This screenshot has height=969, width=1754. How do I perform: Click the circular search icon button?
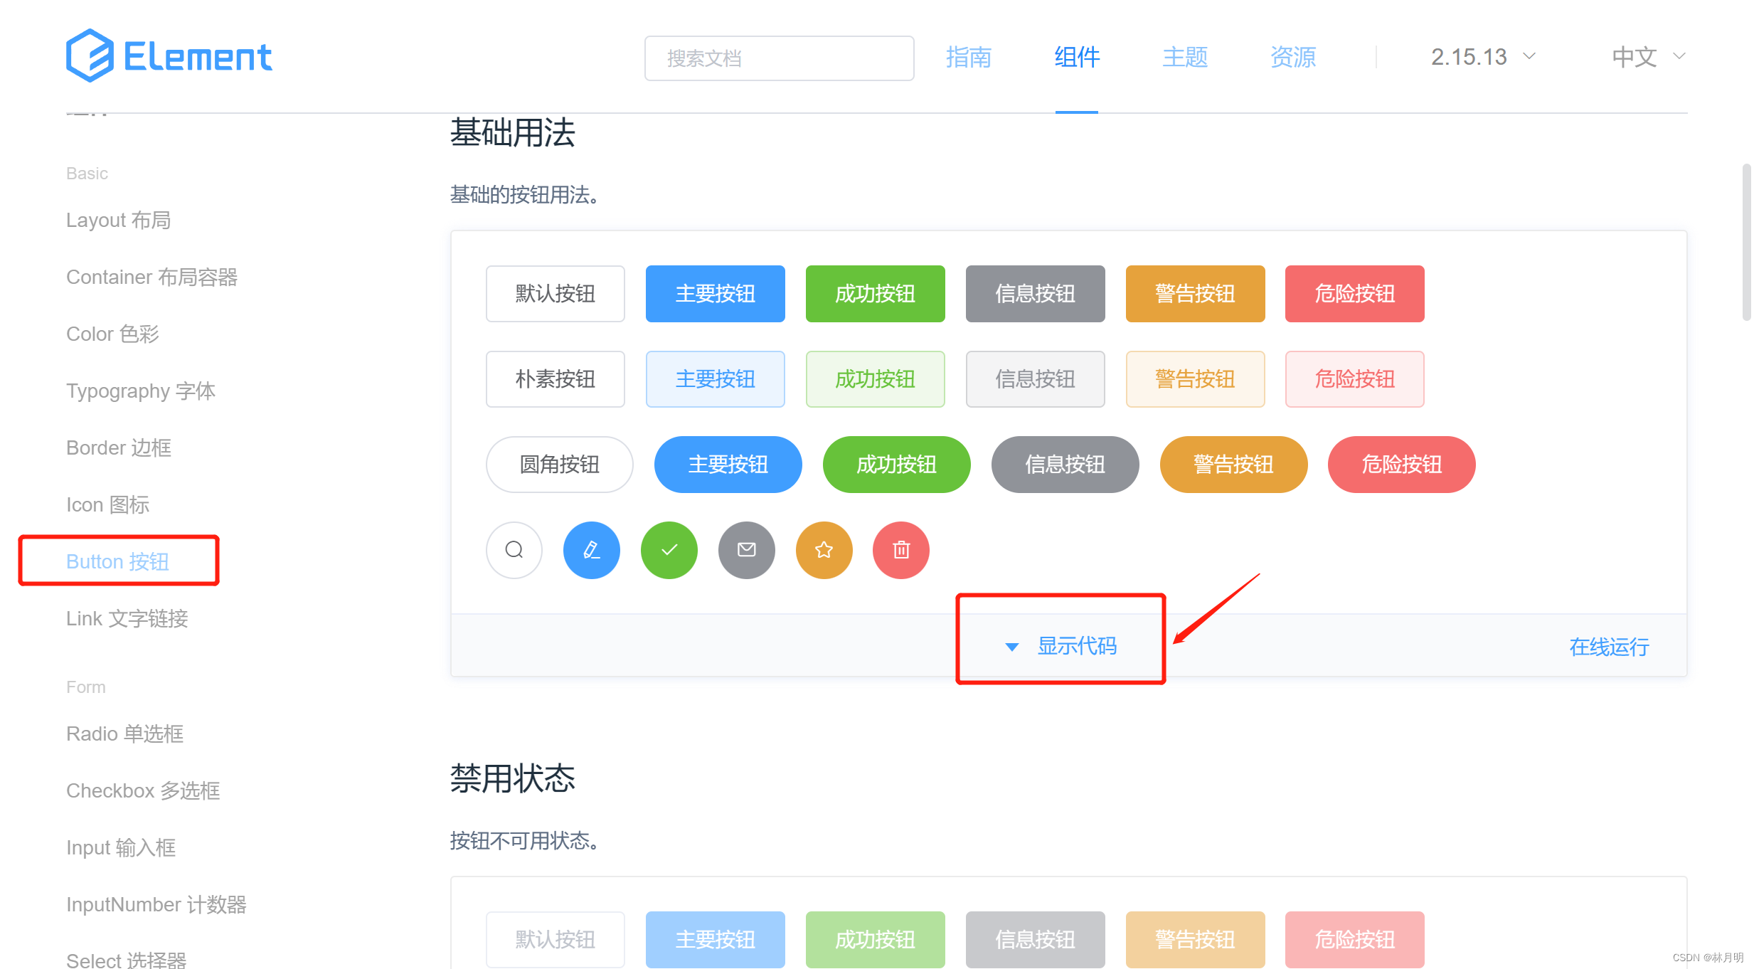point(514,550)
